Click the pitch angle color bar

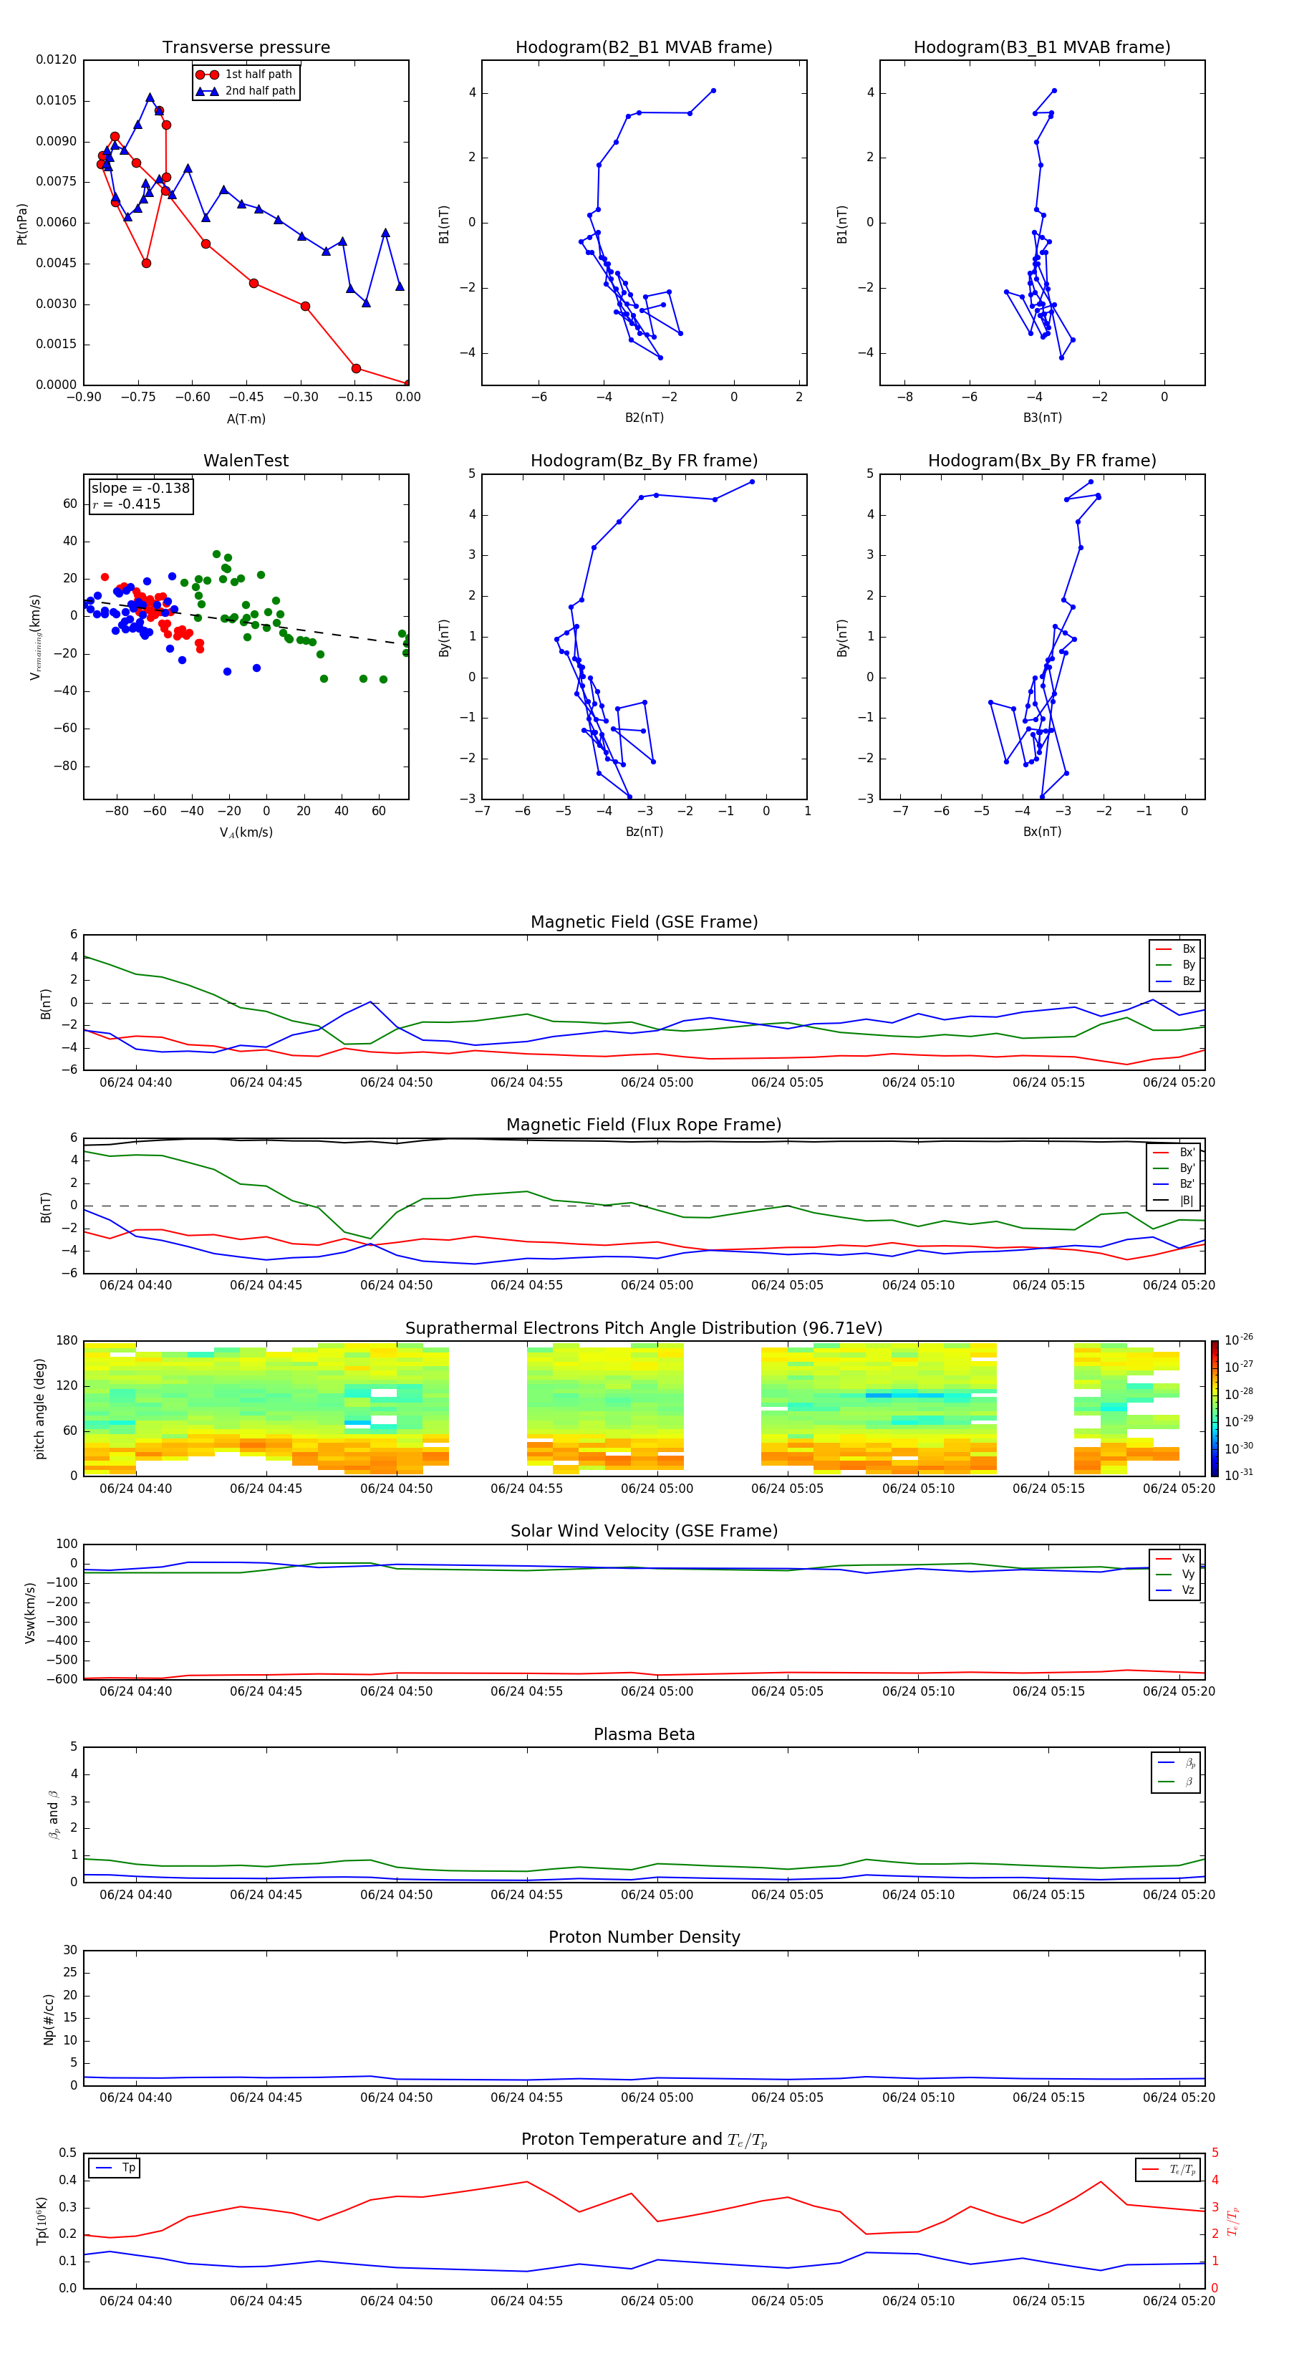pyautogui.click(x=1215, y=1408)
